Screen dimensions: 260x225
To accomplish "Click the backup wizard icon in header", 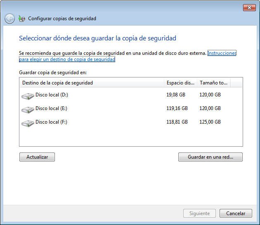I will pos(22,19).
